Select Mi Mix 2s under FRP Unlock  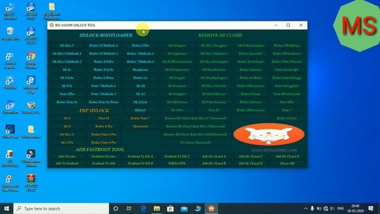67,134
